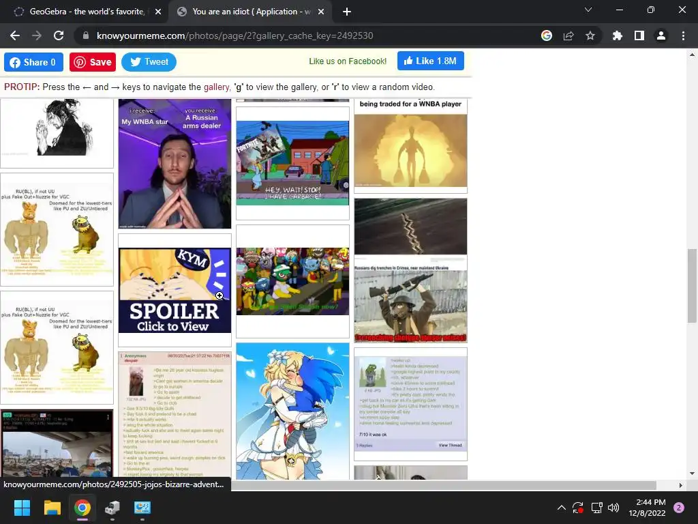
Task: Open the Chrome profile menu
Action: [661, 35]
